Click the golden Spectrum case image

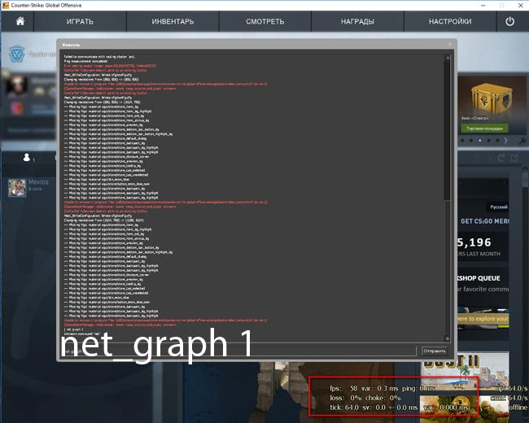492,99
